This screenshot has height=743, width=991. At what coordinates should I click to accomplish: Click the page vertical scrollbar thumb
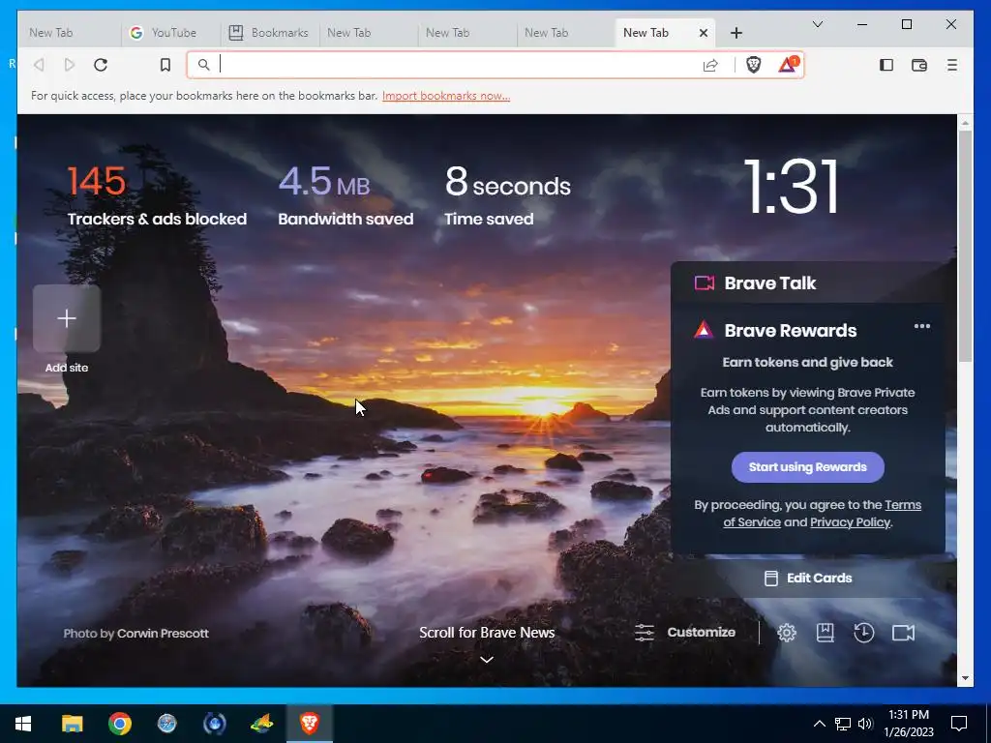point(965,245)
